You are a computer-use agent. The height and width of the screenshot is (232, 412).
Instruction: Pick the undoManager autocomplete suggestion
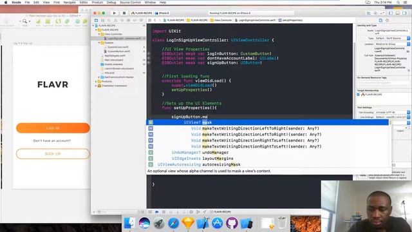click(268, 153)
